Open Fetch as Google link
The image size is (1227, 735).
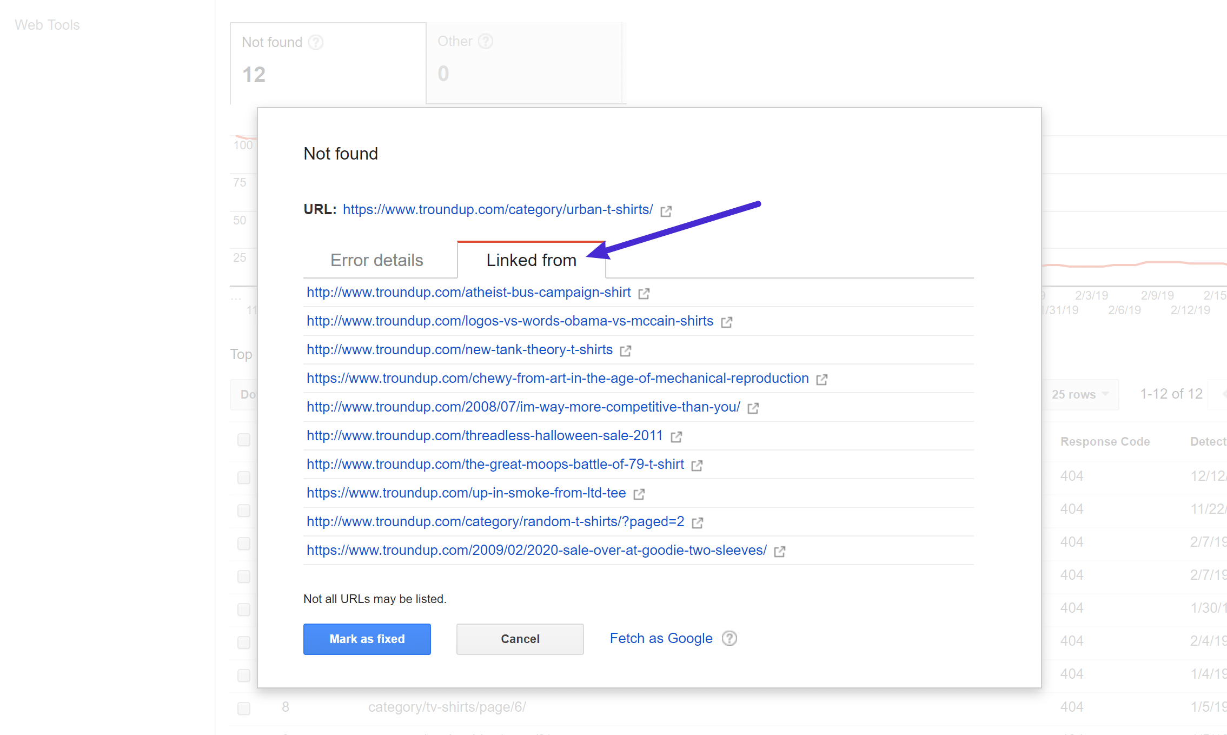[x=660, y=638]
